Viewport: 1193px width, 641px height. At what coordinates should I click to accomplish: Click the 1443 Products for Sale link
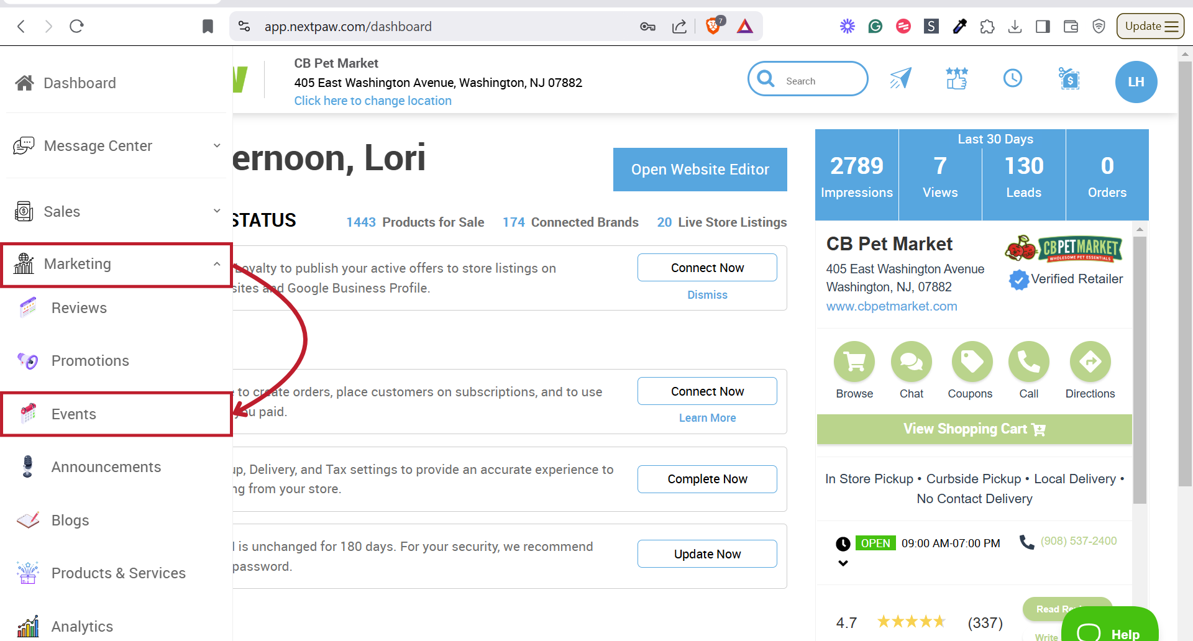pyautogui.click(x=415, y=222)
